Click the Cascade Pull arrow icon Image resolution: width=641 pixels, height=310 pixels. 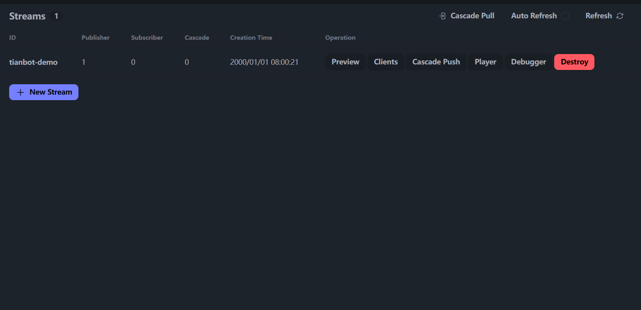coord(442,16)
